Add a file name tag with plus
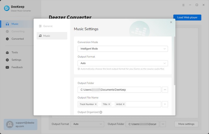The height and width of the screenshot is (134, 209). pos(165,104)
